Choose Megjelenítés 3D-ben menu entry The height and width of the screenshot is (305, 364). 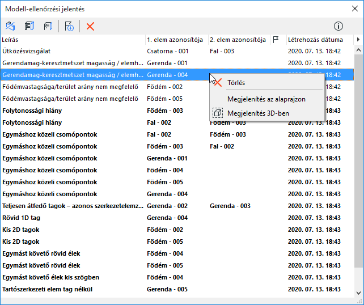click(x=266, y=113)
